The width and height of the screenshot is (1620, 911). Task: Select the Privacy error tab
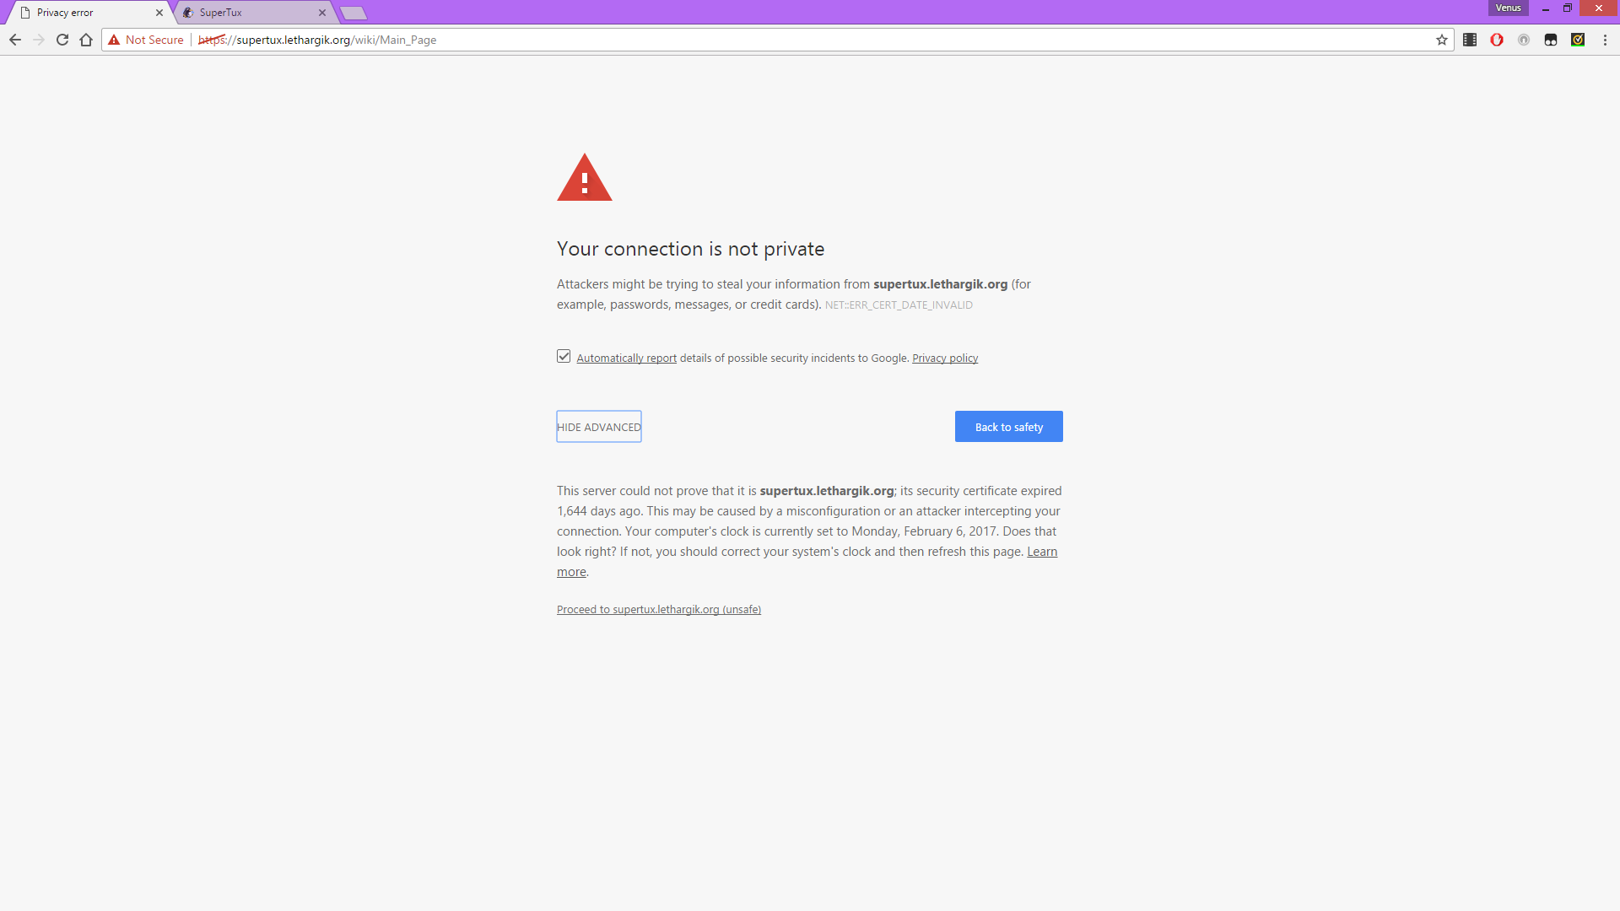(x=84, y=13)
